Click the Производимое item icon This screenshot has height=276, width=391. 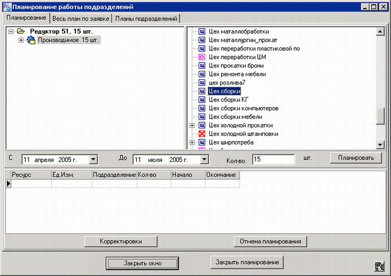31,40
